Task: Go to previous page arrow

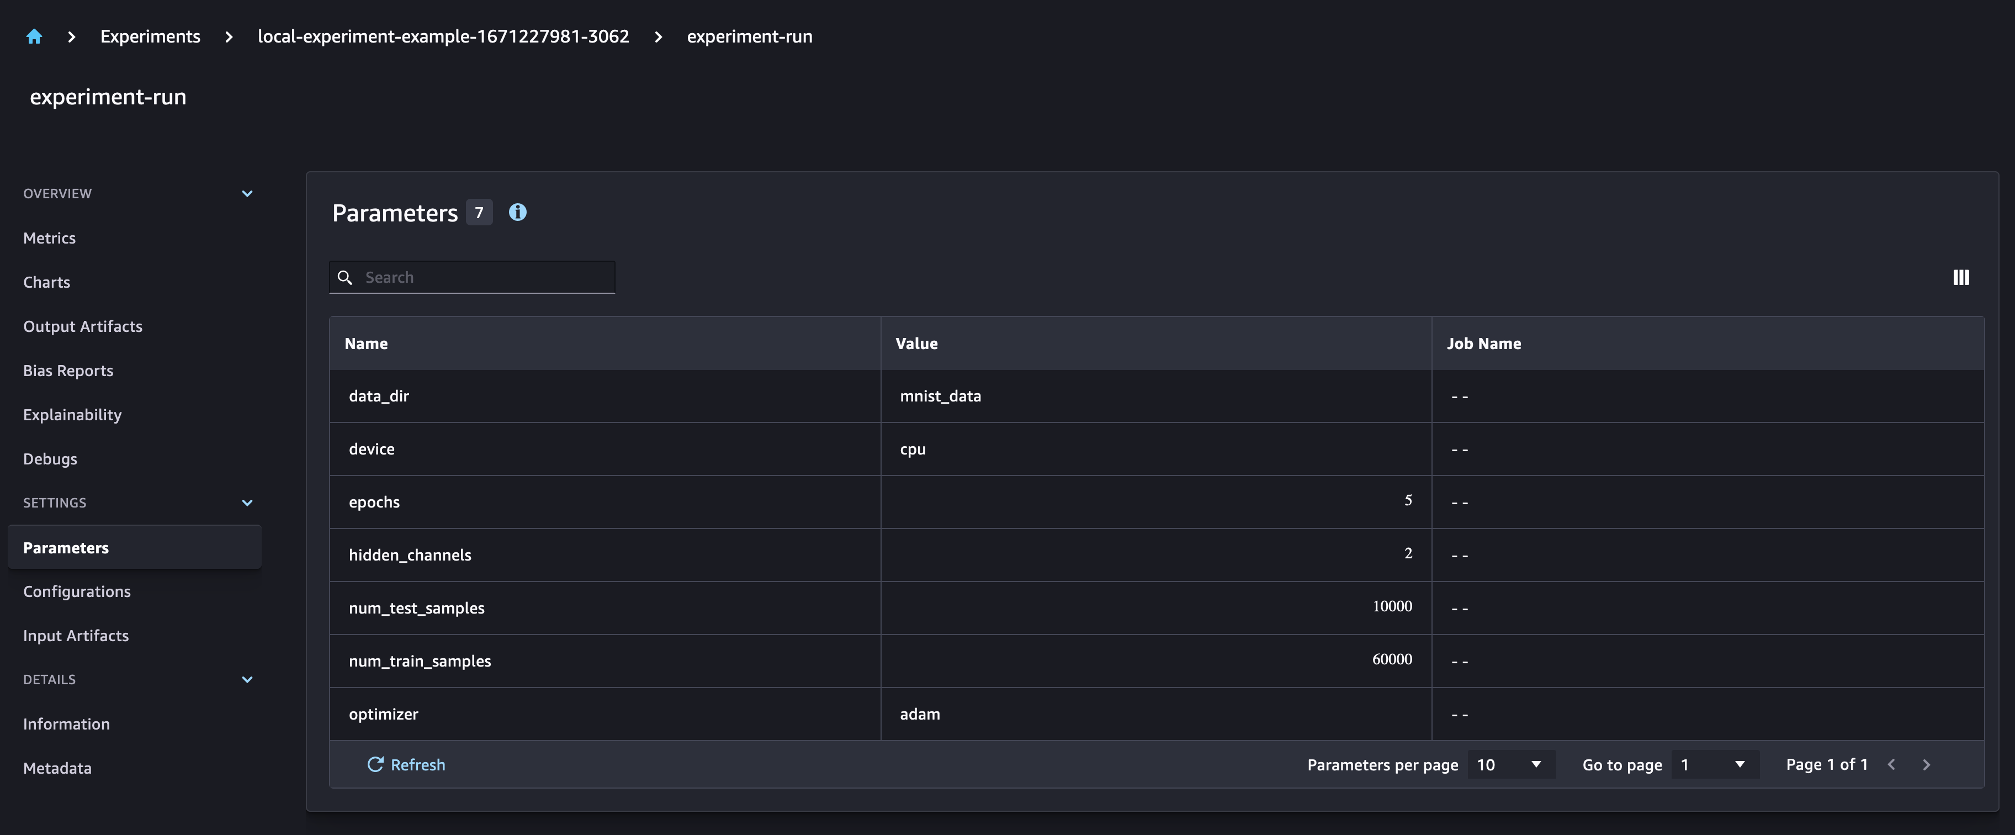Action: coord(1891,764)
